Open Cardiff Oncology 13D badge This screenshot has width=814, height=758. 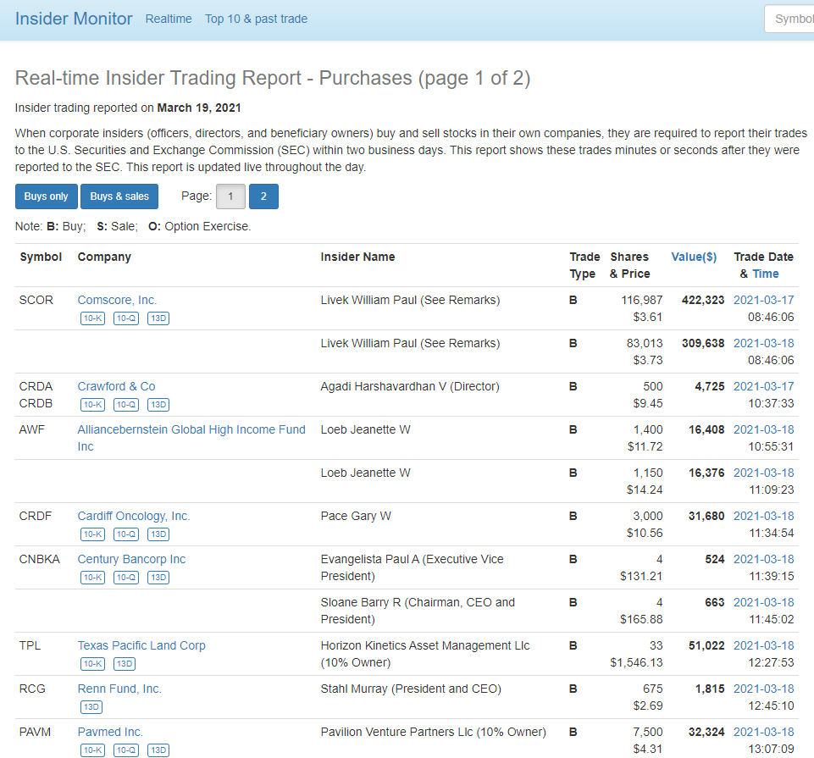click(158, 534)
